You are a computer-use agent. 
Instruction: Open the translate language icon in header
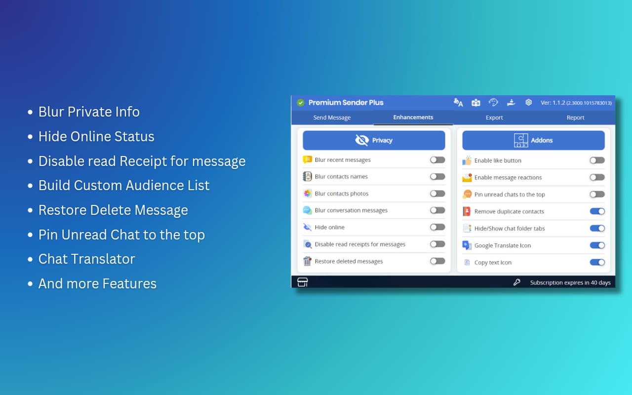458,102
